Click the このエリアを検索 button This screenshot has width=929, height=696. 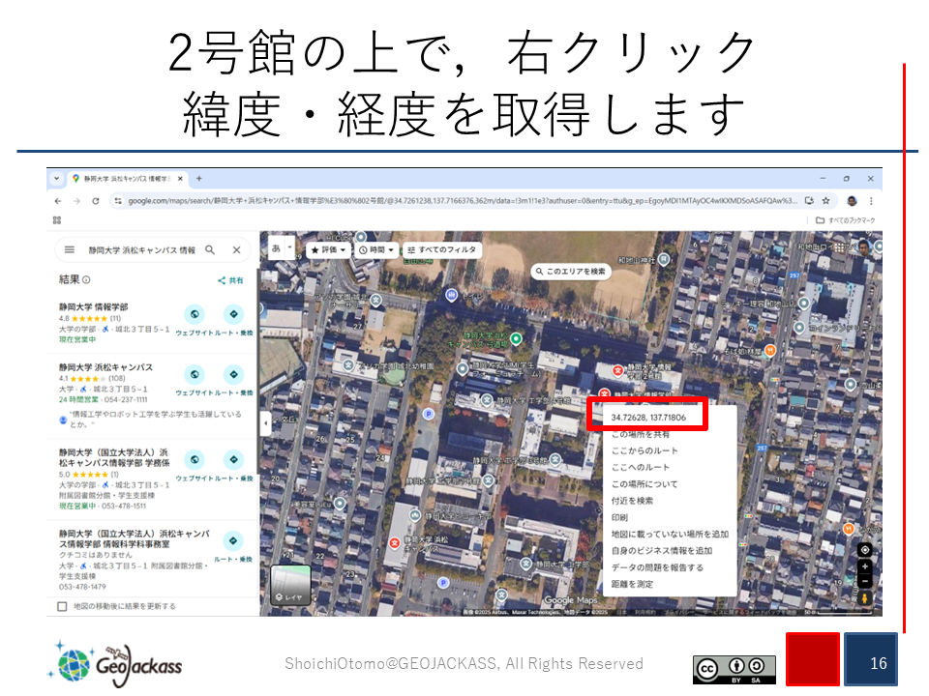pos(570,272)
